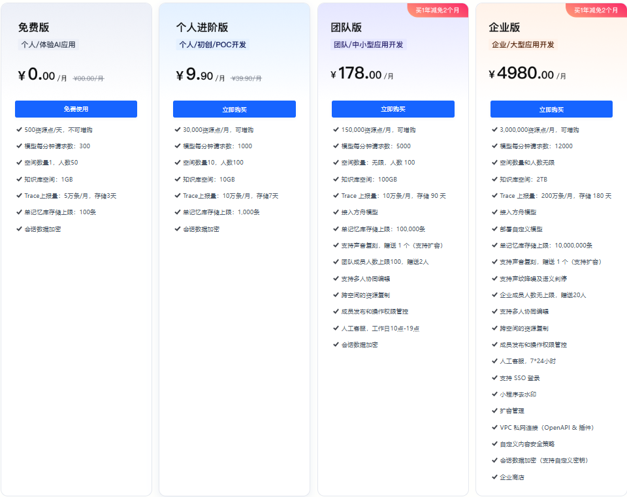Click the checkmark next to 人工客服，工作日10点-19点

[336, 328]
